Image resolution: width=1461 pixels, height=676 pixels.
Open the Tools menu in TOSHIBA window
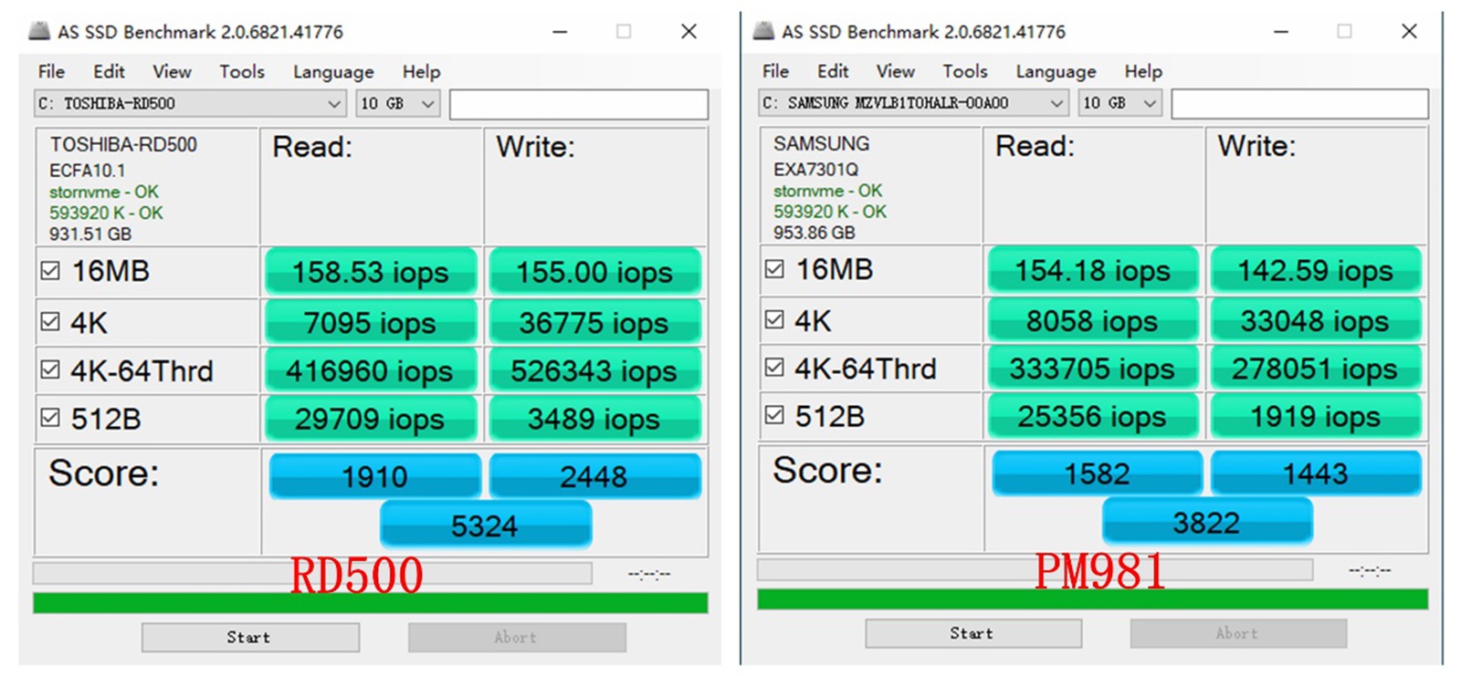click(x=241, y=71)
